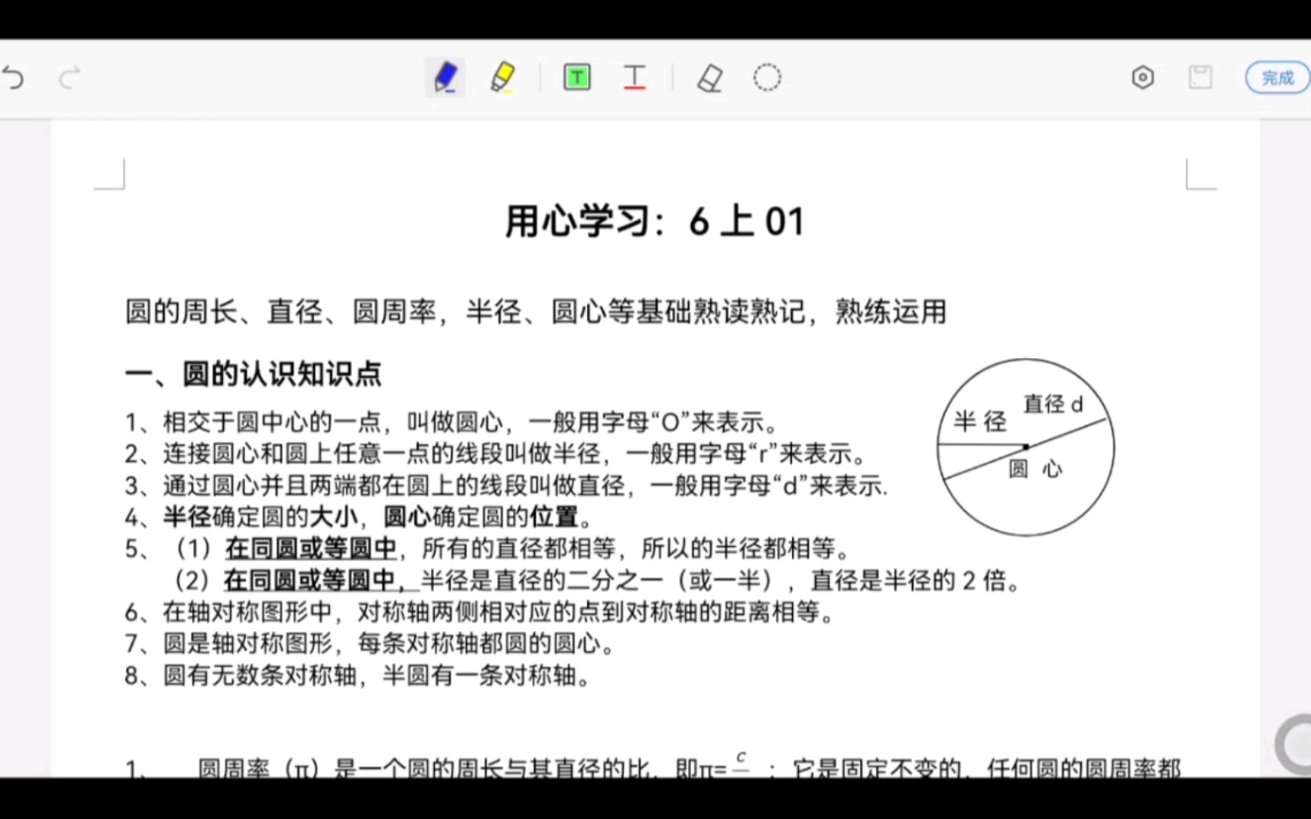
Task: Tap the undo arrow icon
Action: tap(13, 77)
